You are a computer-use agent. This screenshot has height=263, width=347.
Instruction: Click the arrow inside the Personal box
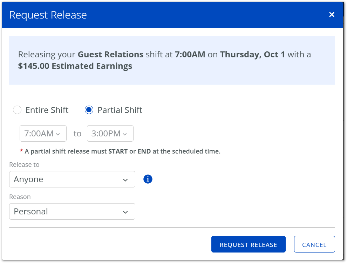point(125,212)
